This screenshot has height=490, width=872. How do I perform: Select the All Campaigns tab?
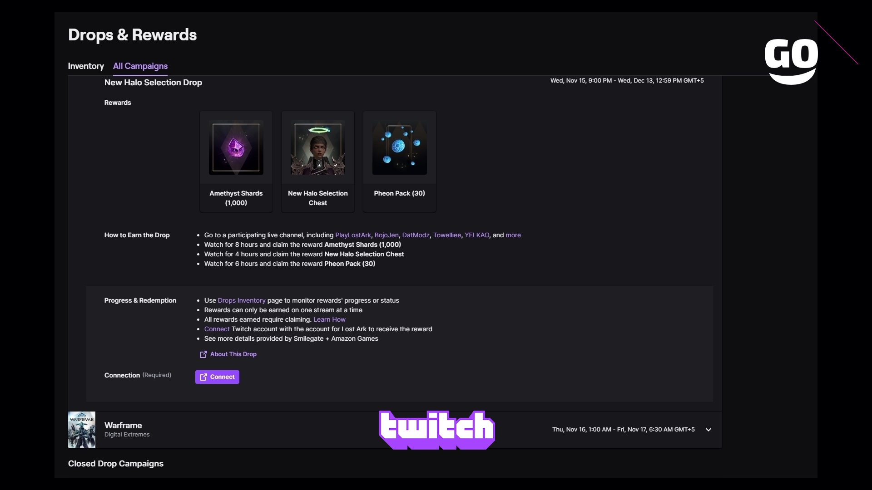click(x=140, y=66)
